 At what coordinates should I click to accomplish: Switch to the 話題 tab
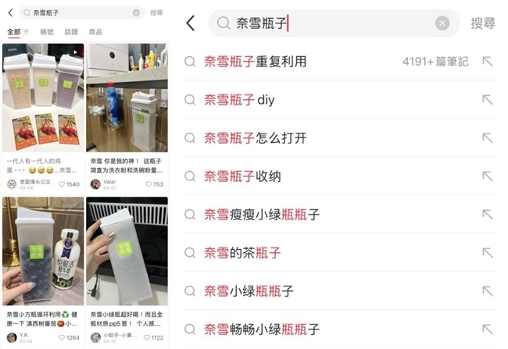(71, 32)
